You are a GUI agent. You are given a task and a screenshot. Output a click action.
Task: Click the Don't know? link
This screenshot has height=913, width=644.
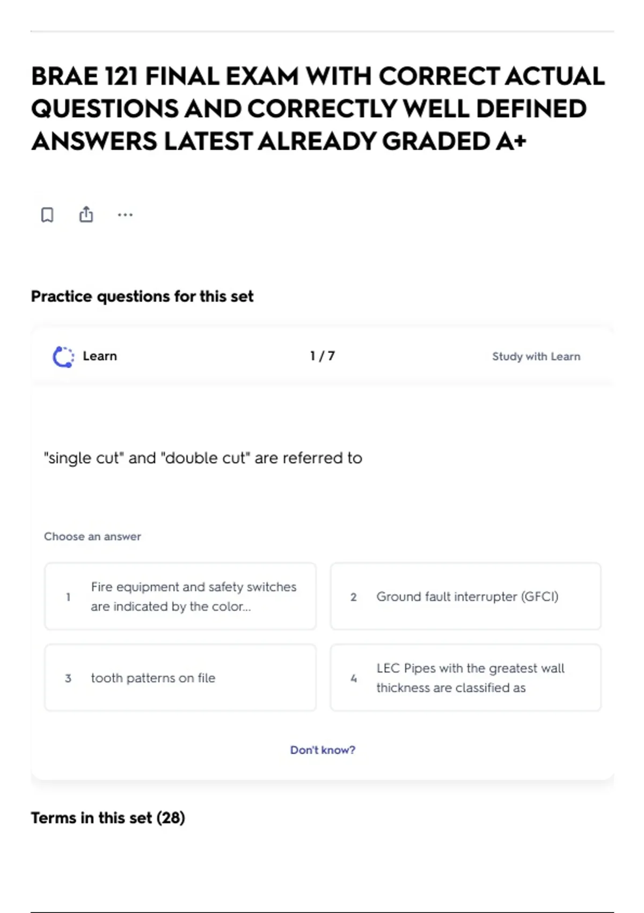[323, 750]
